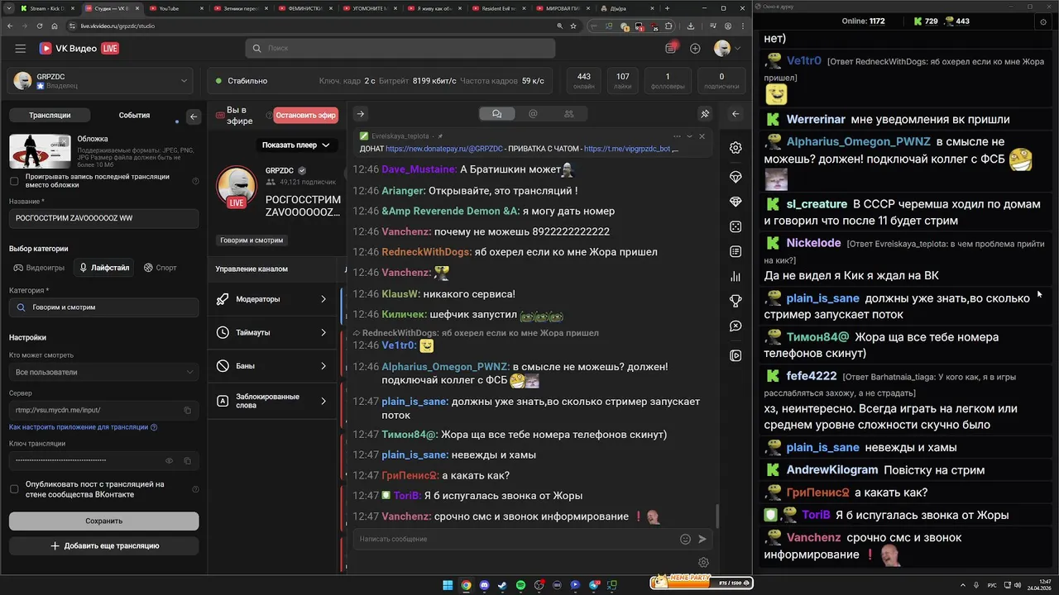The height and width of the screenshot is (595, 1059).
Task: Expand the Таймауты section
Action: point(273,332)
